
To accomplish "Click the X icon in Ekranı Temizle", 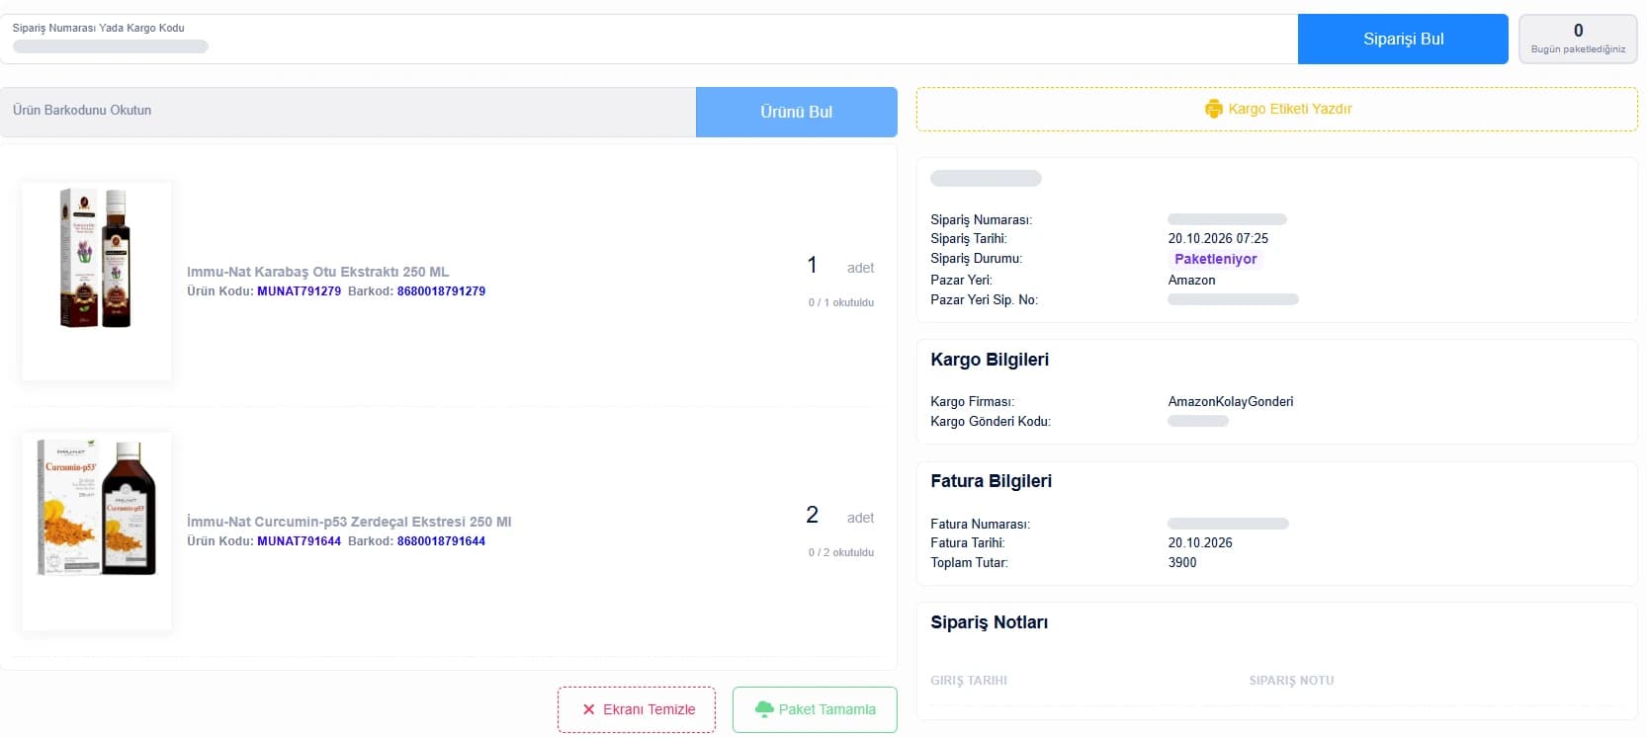I will tap(589, 709).
